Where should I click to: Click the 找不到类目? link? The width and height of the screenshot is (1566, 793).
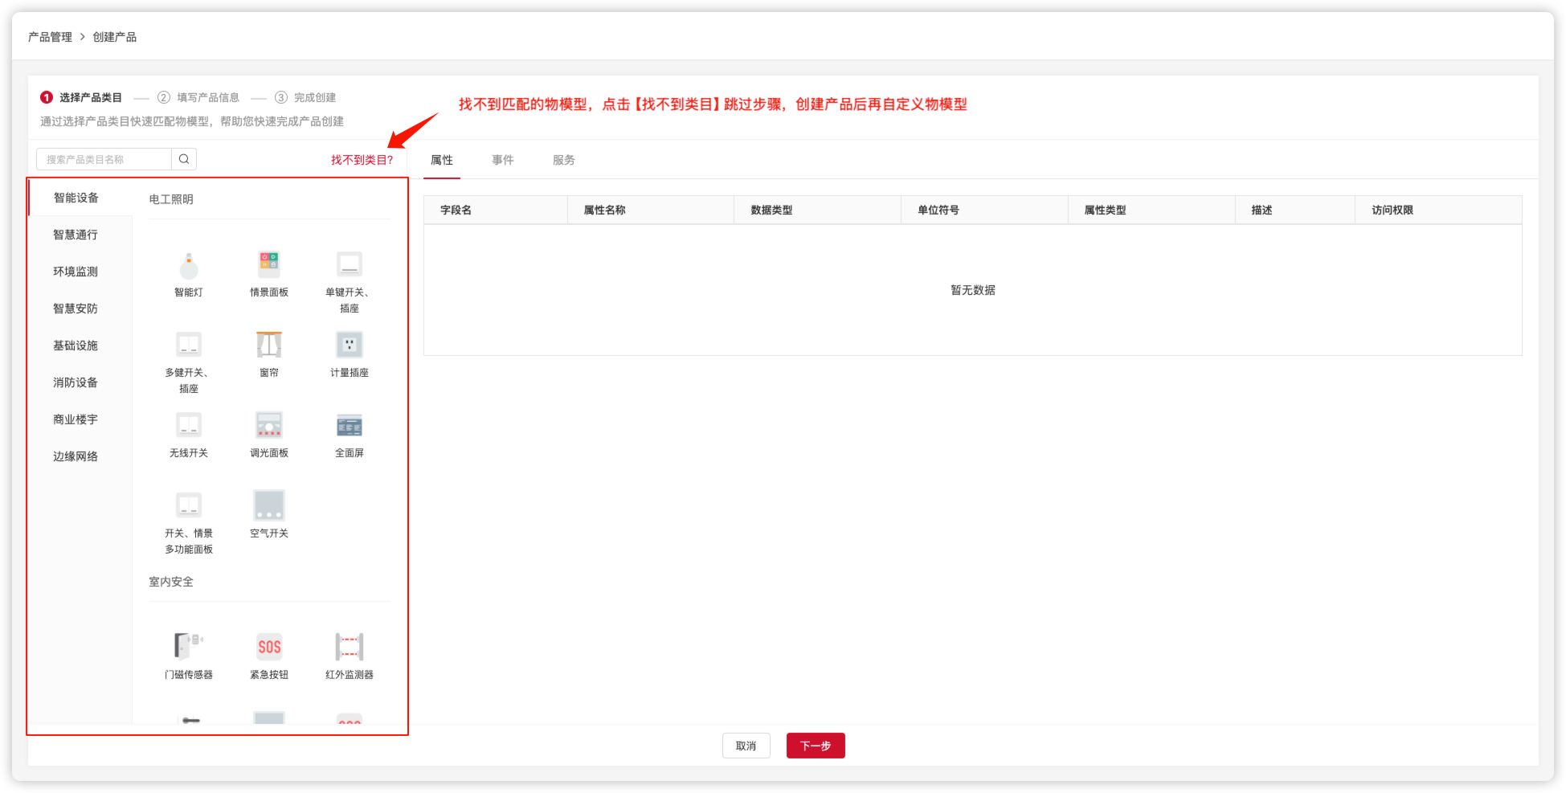coord(362,160)
